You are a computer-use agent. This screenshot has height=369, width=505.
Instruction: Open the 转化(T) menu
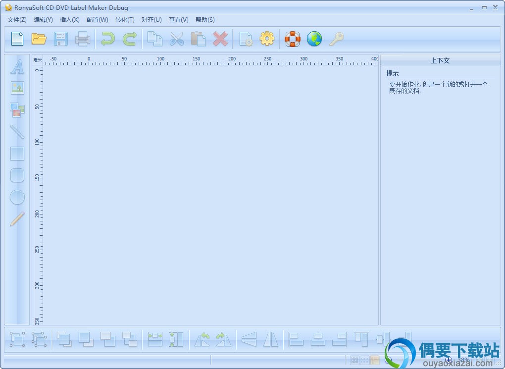(x=125, y=20)
